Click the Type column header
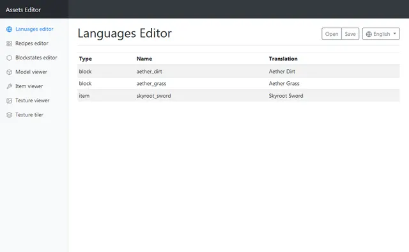 coord(85,59)
